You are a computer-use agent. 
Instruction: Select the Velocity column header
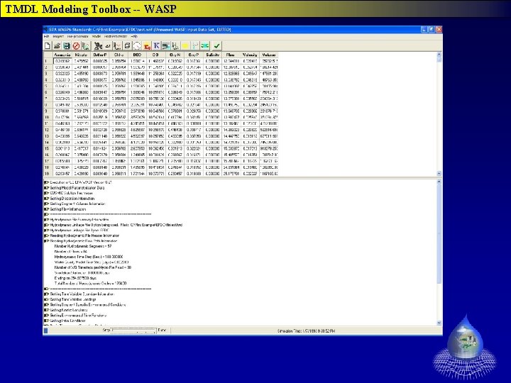(x=250, y=55)
